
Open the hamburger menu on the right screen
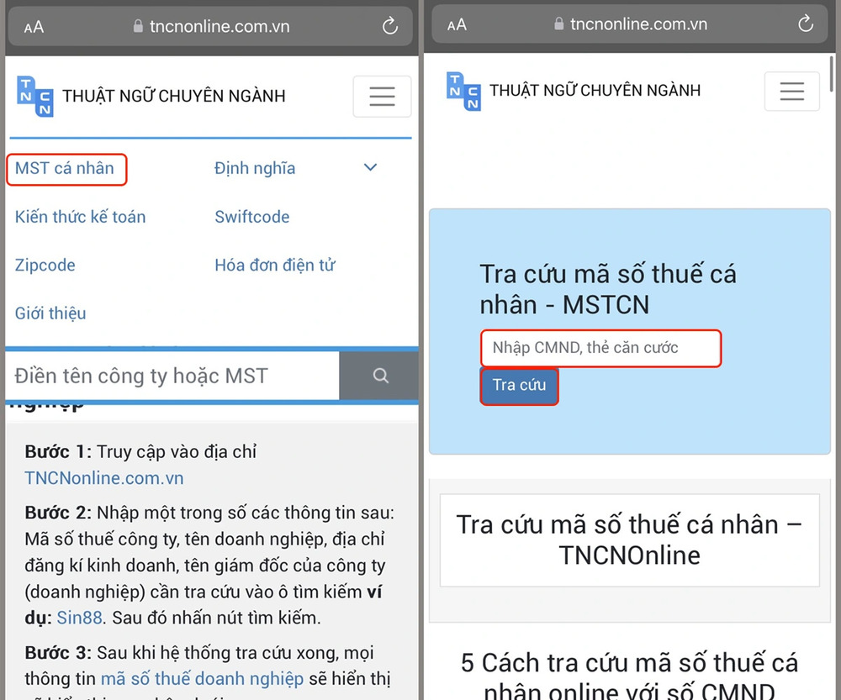tap(791, 91)
